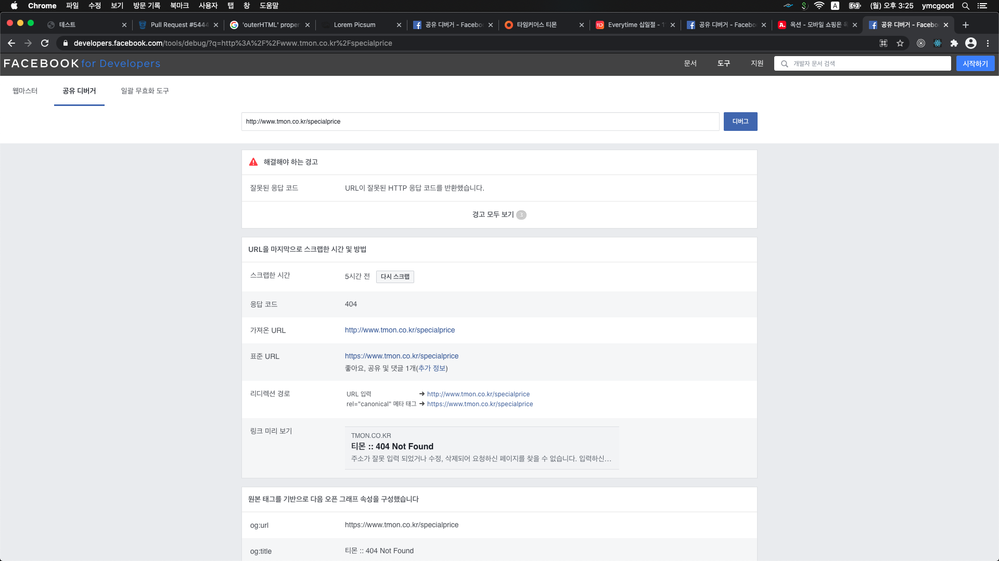Open the 가져온 URL link
This screenshot has height=561, width=999.
point(400,330)
